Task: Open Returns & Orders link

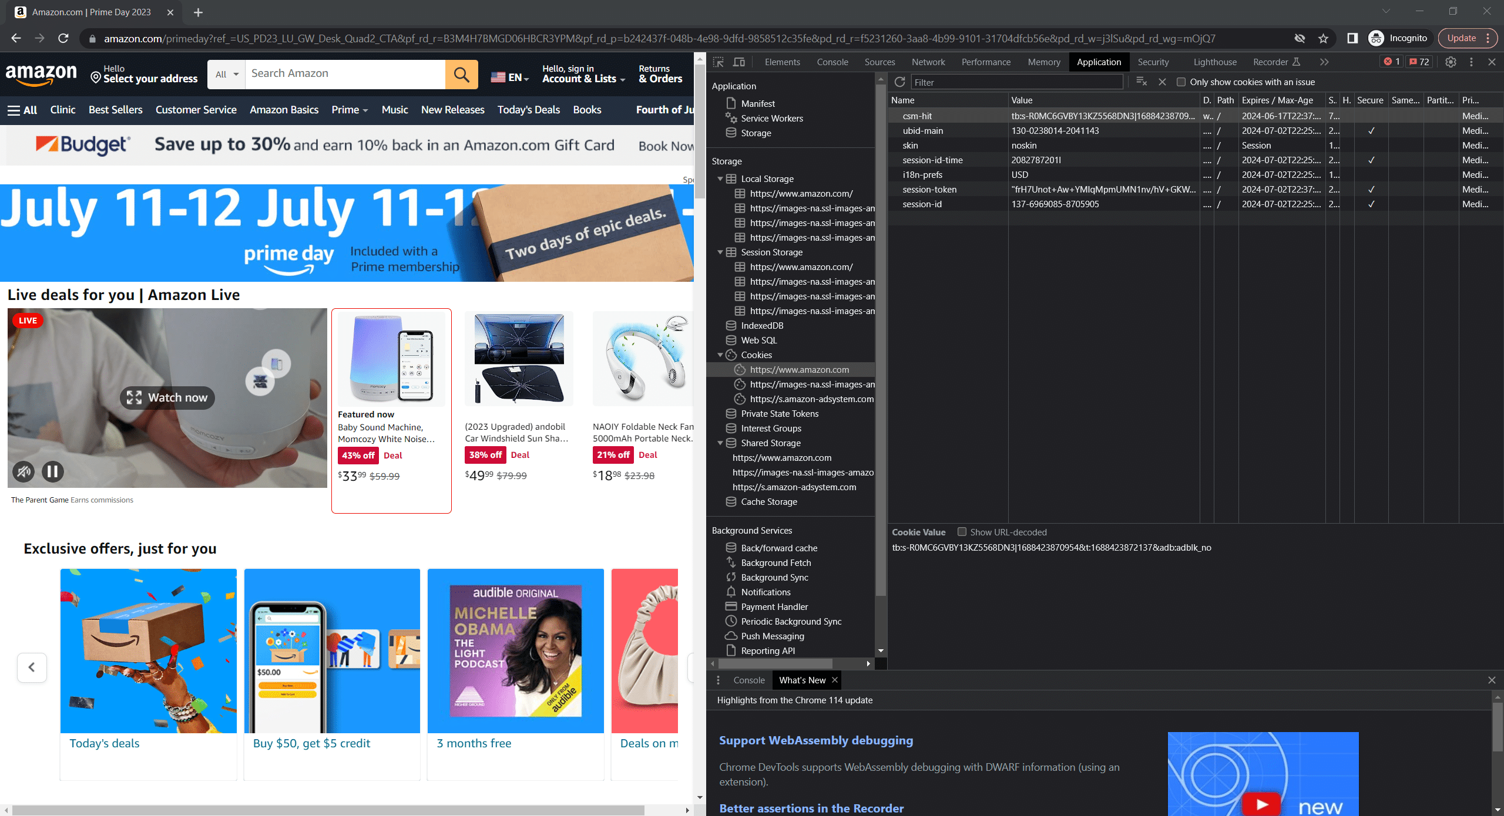Action: coord(660,74)
